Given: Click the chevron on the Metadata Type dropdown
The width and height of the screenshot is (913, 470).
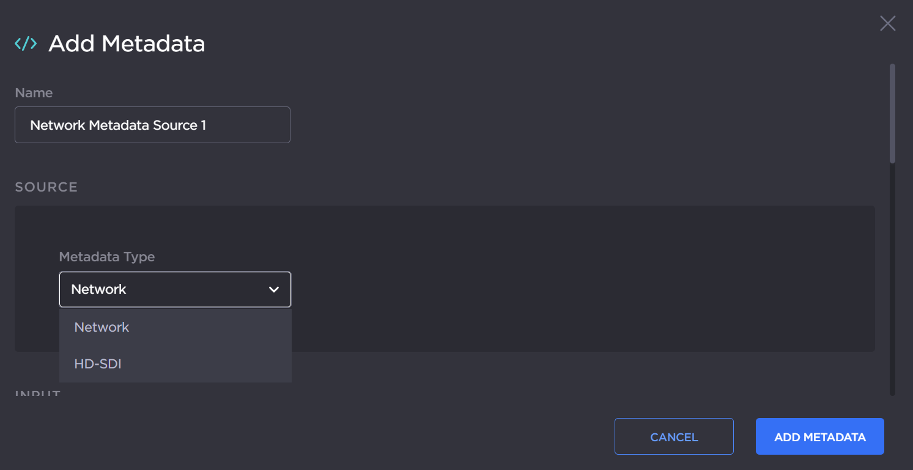Looking at the screenshot, I should [274, 289].
